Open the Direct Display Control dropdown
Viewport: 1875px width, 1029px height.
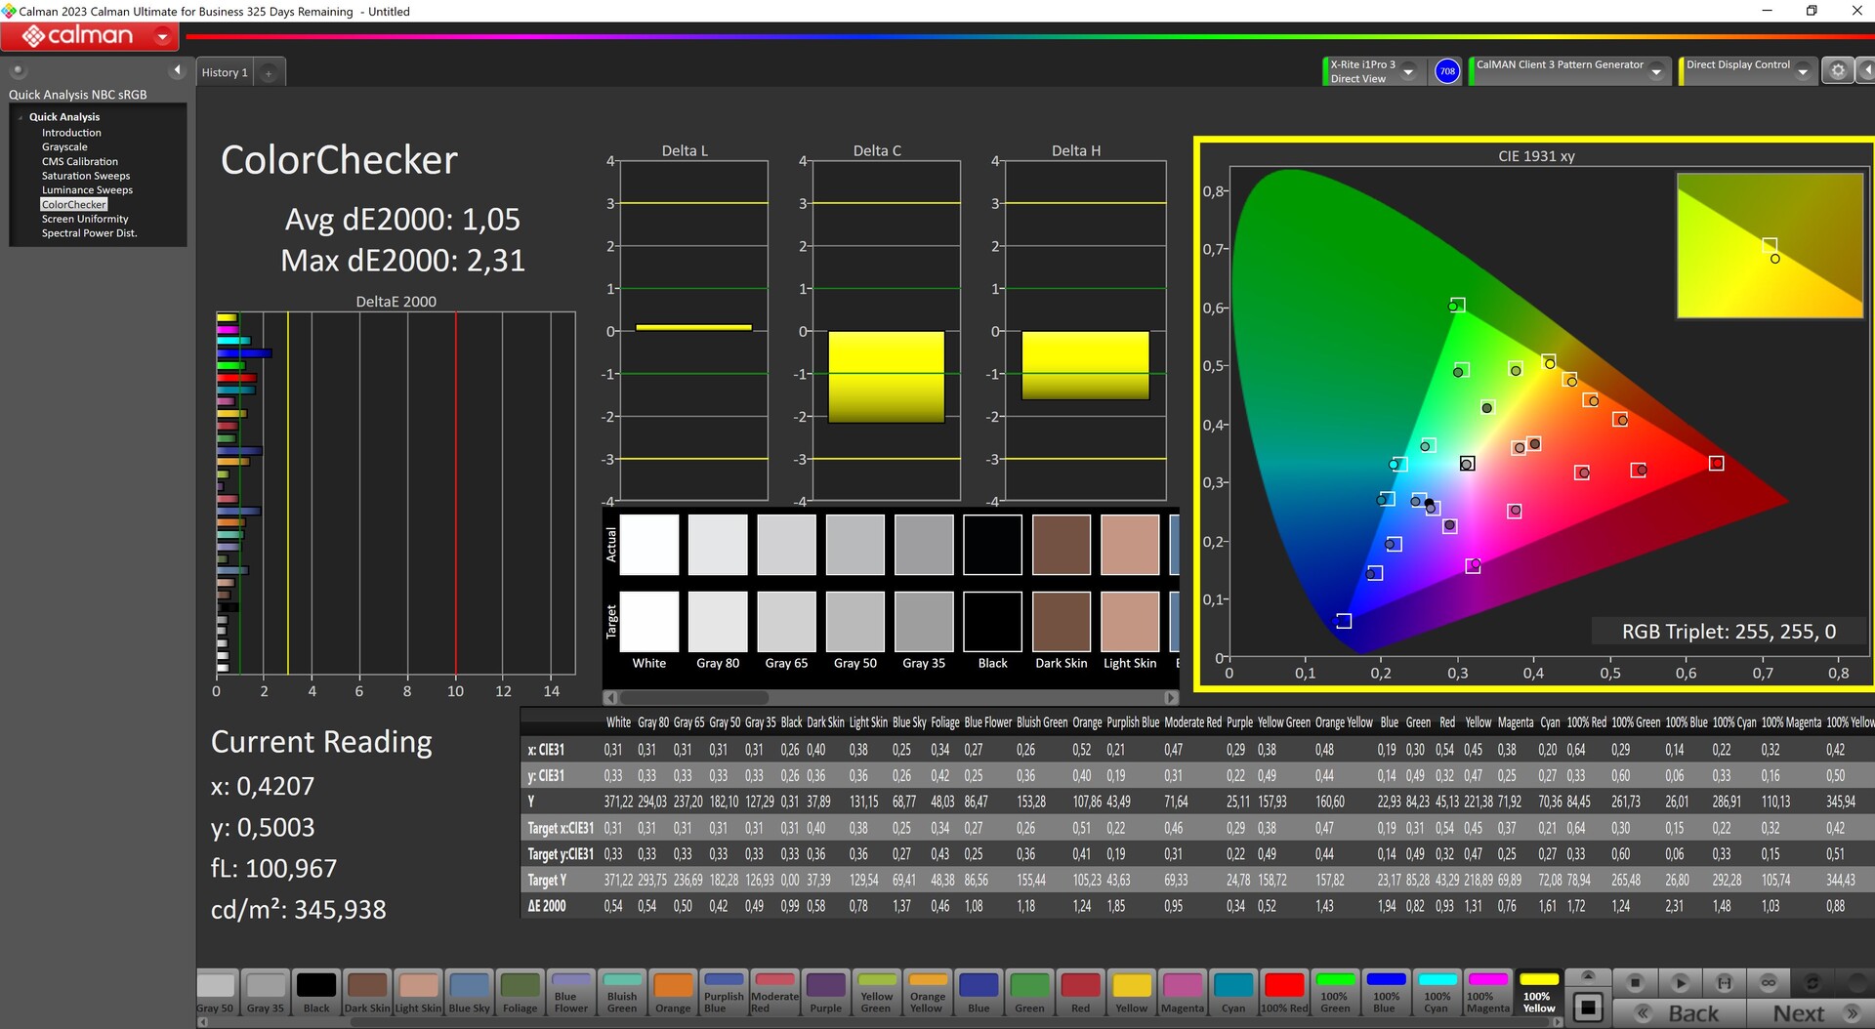click(1803, 71)
